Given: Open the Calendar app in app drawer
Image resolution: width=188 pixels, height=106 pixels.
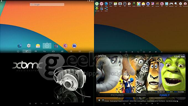Looking at the screenshot, I should (x=115, y=4).
